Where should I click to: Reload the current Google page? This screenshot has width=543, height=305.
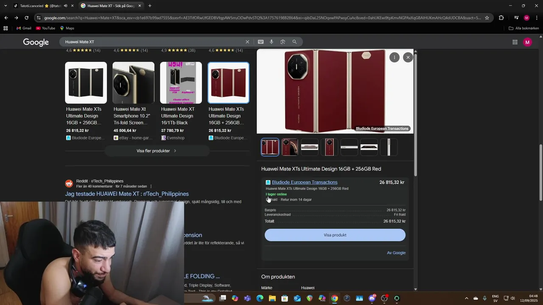[x=26, y=18]
